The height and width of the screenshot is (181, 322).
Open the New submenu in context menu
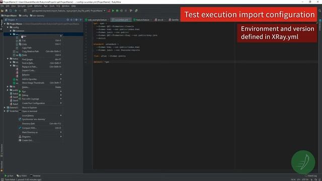pos(40,36)
